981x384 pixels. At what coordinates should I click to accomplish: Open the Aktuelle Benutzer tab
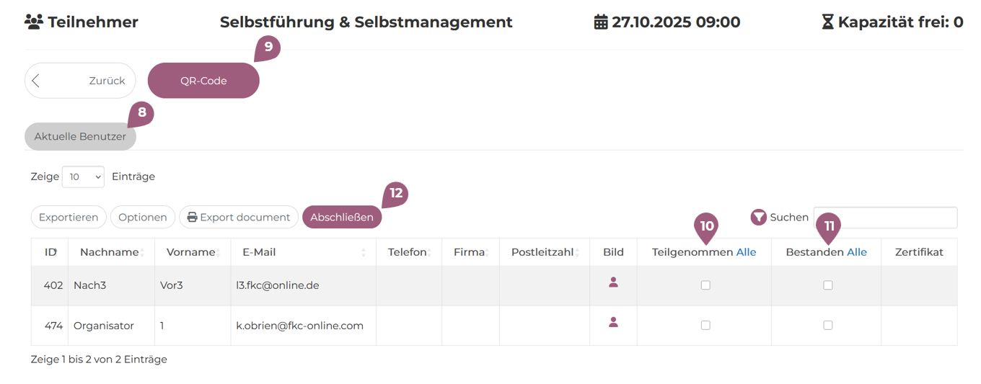tap(80, 136)
